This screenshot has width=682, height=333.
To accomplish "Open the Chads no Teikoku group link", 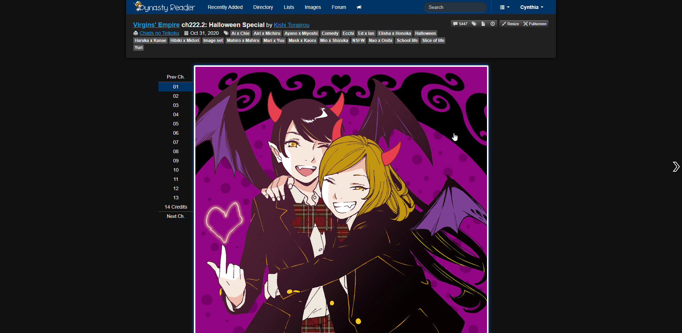I will (159, 33).
